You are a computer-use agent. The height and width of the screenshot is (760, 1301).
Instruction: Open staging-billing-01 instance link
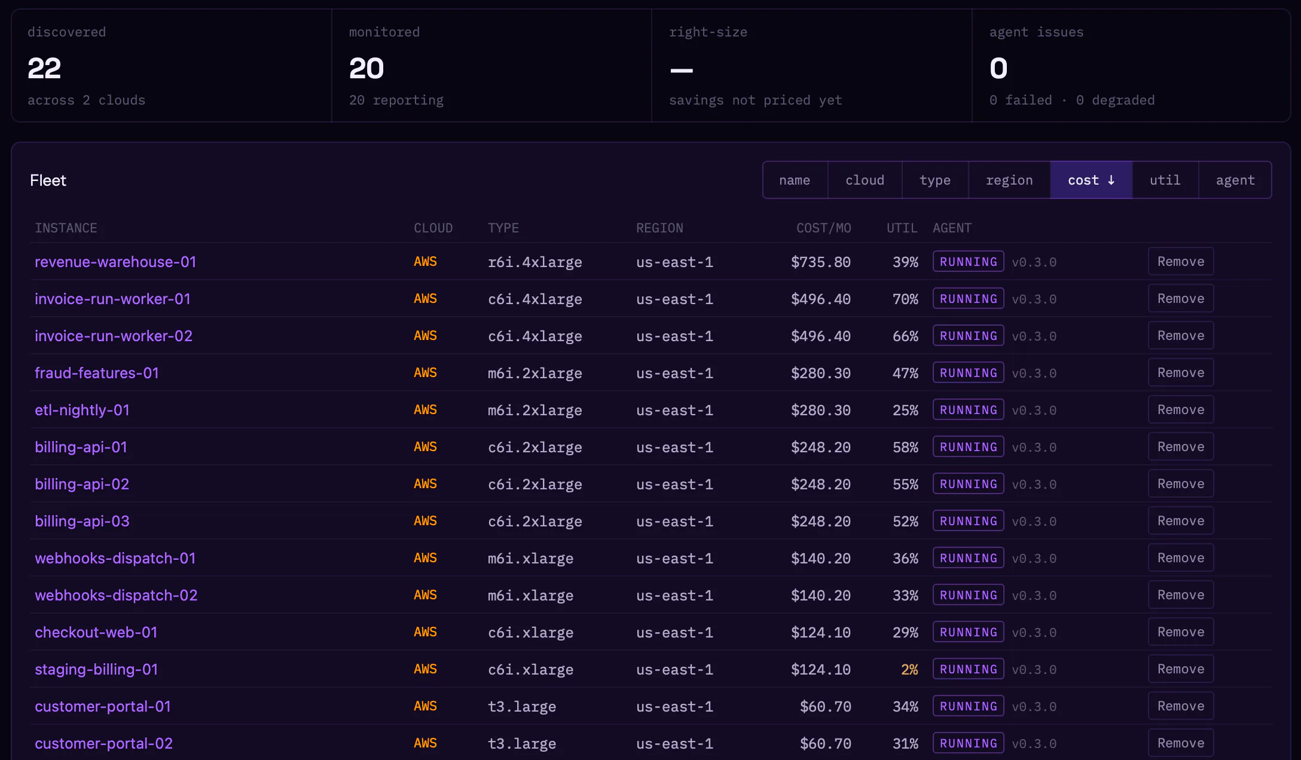[x=96, y=669]
